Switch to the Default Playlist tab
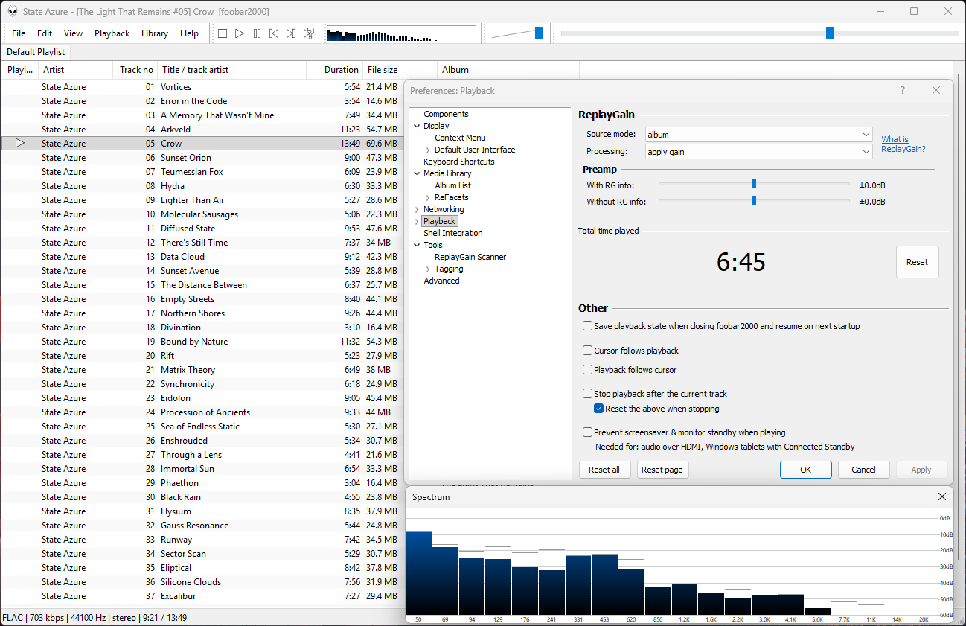 (36, 52)
